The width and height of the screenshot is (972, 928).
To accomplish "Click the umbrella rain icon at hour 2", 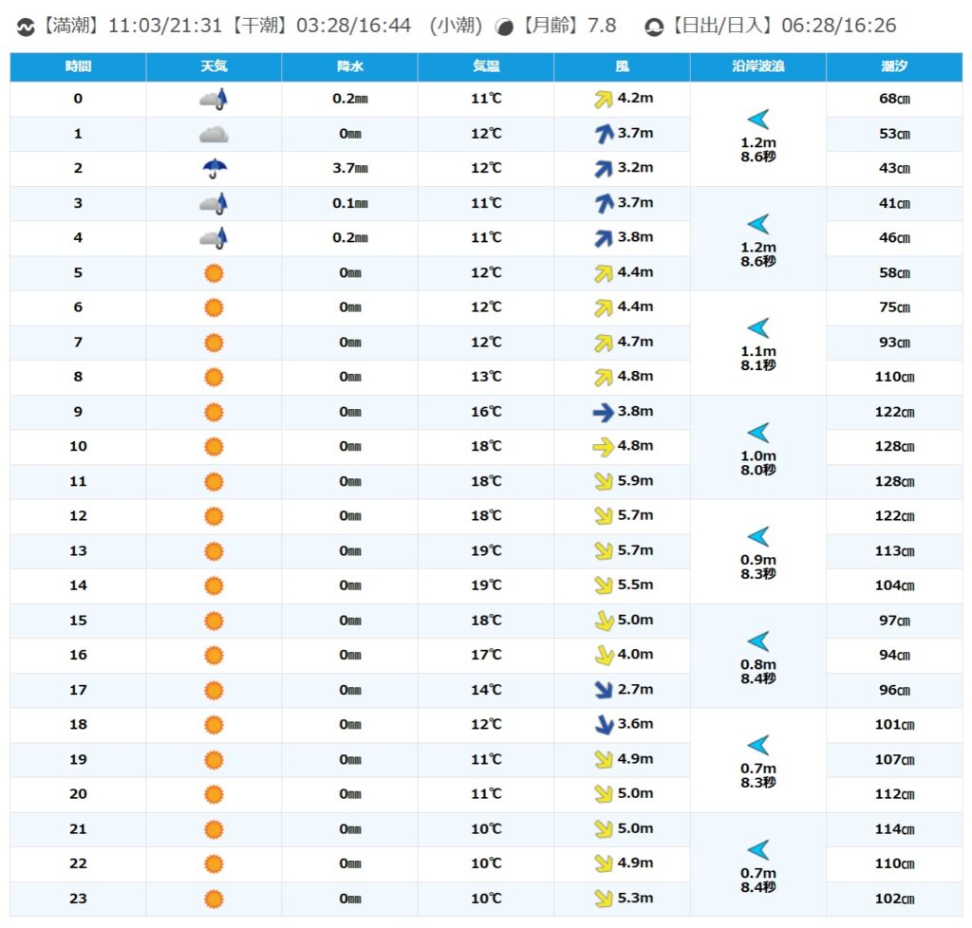I will point(215,169).
